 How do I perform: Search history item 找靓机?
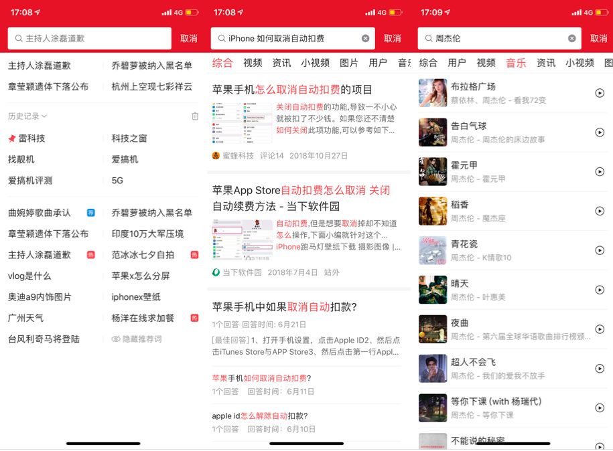[x=21, y=159]
